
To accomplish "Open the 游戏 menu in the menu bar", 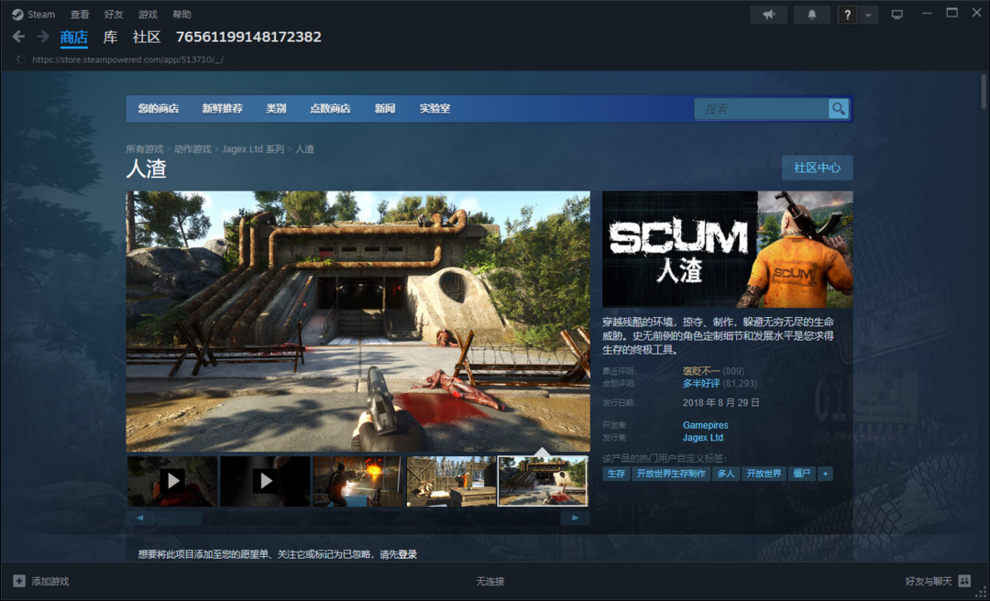I will point(148,14).
